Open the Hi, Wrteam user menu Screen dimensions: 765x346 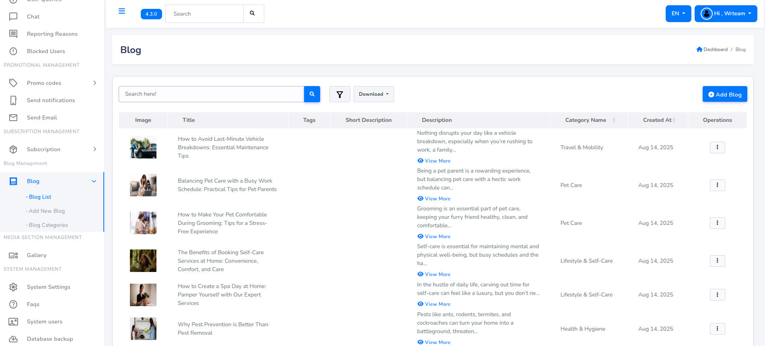726,14
